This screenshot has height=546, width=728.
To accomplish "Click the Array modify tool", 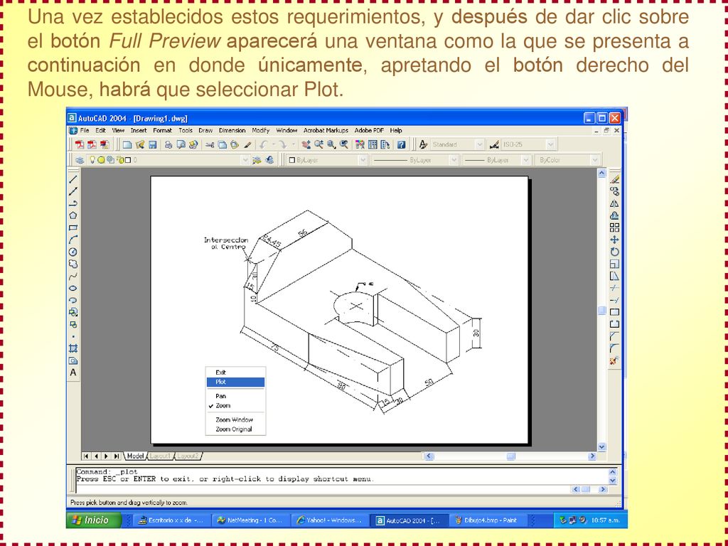I will pyautogui.click(x=615, y=227).
